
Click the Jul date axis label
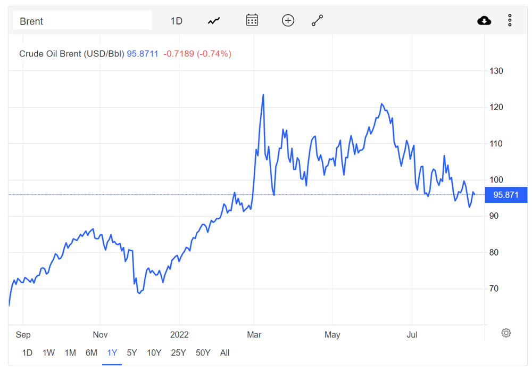point(412,335)
